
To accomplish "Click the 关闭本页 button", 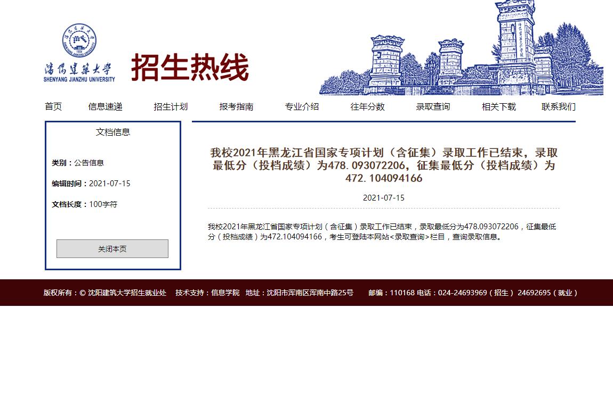I will coord(112,249).
